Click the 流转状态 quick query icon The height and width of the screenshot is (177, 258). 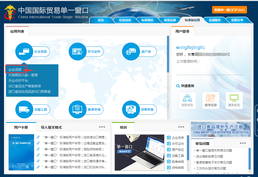[187, 100]
